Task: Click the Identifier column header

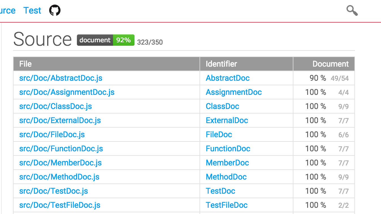Action: point(221,64)
